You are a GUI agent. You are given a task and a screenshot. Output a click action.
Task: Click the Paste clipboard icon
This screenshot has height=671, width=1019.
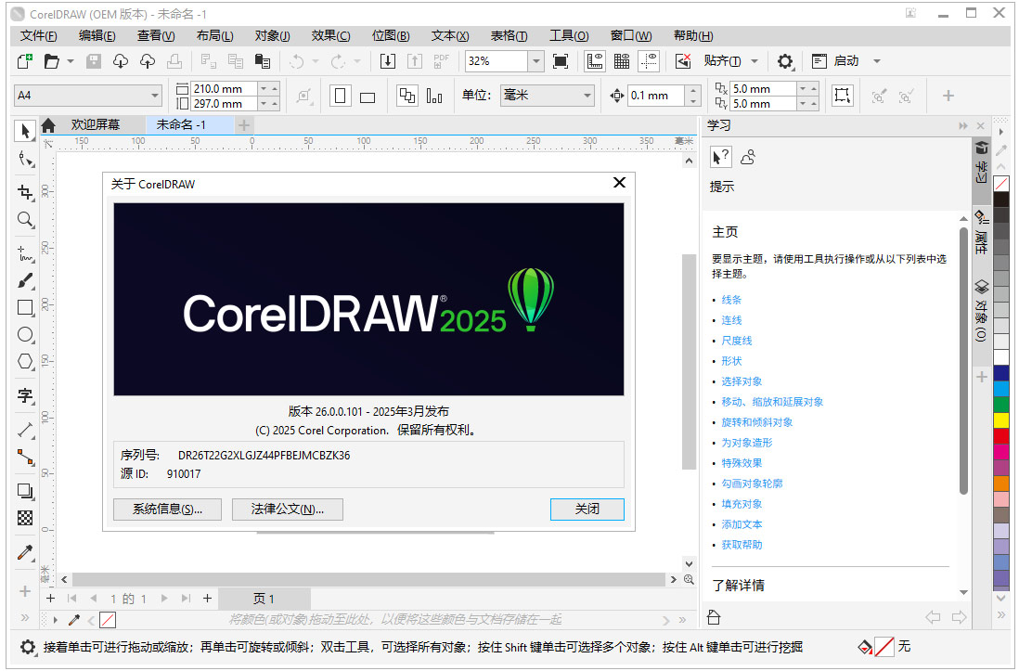click(x=263, y=61)
